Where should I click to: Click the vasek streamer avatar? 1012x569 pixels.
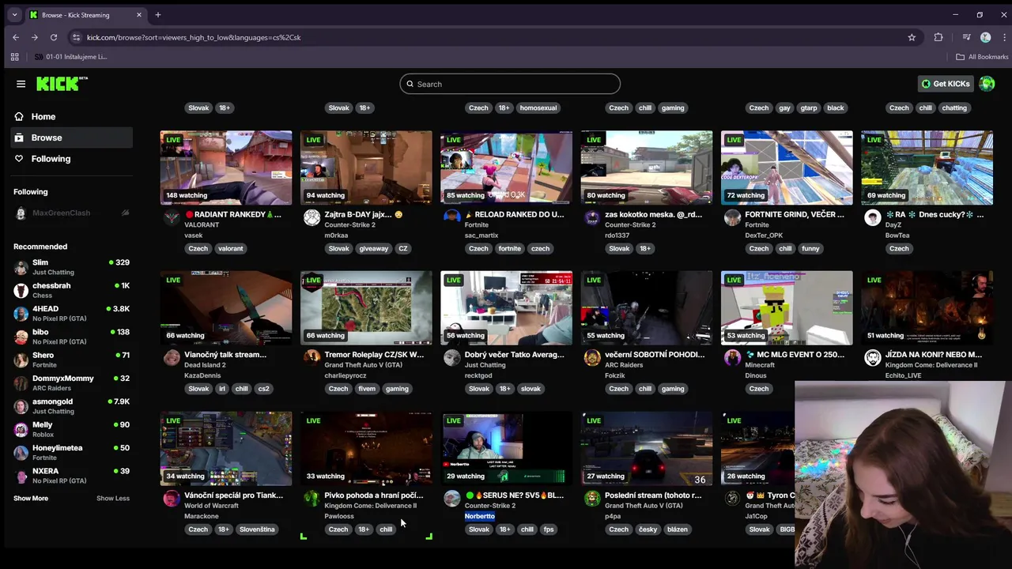point(172,218)
